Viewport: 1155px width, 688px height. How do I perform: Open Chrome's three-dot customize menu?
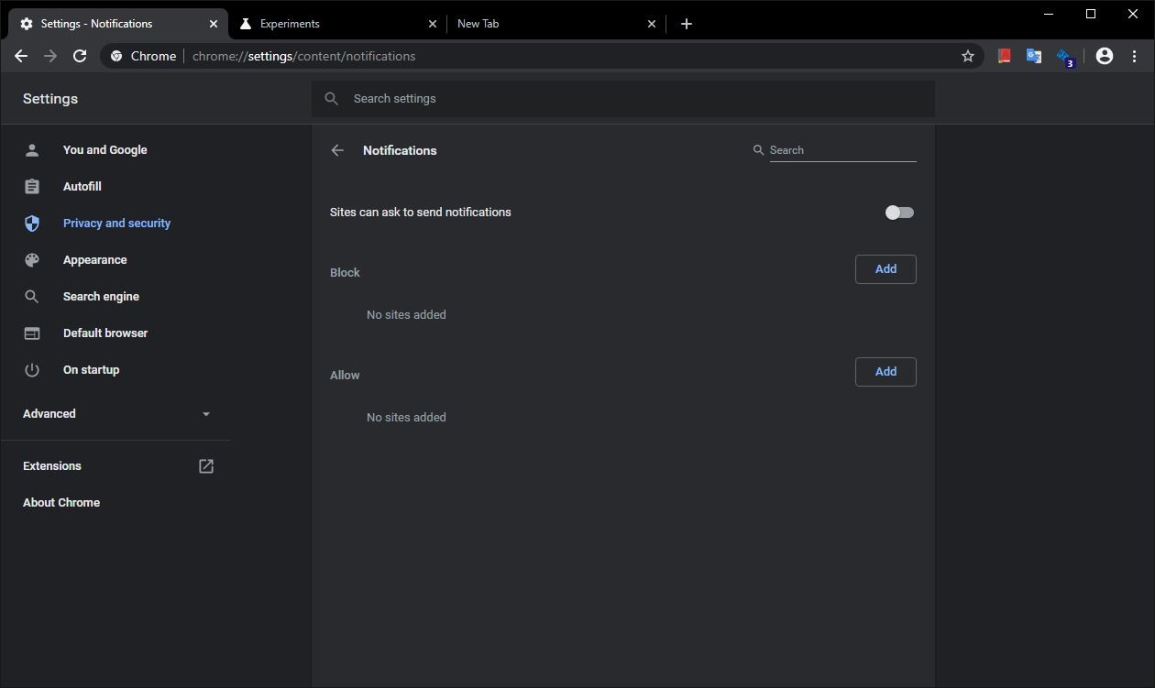pyautogui.click(x=1134, y=56)
